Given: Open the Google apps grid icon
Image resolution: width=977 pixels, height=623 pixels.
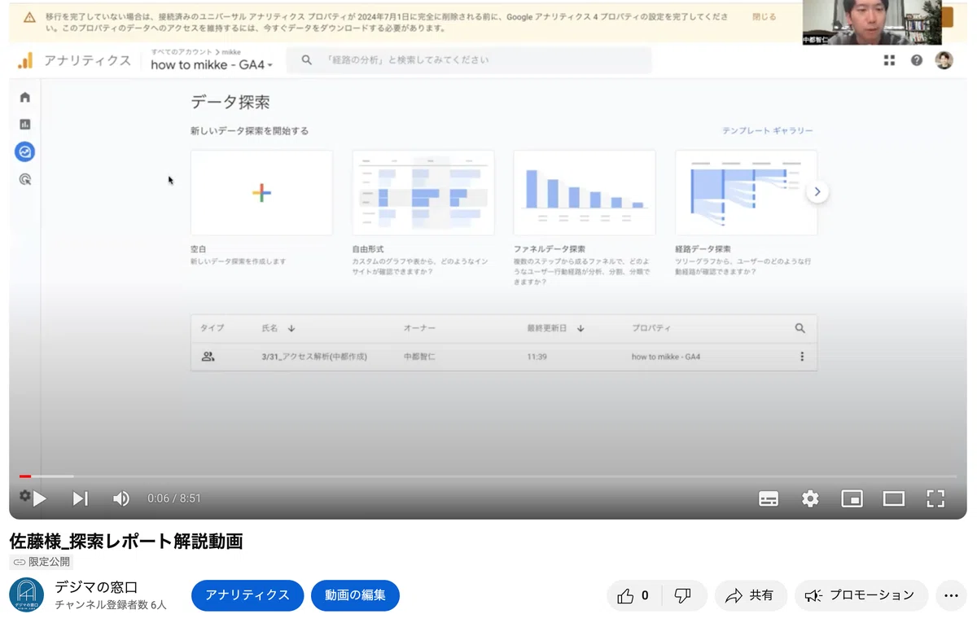Looking at the screenshot, I should pos(889,60).
